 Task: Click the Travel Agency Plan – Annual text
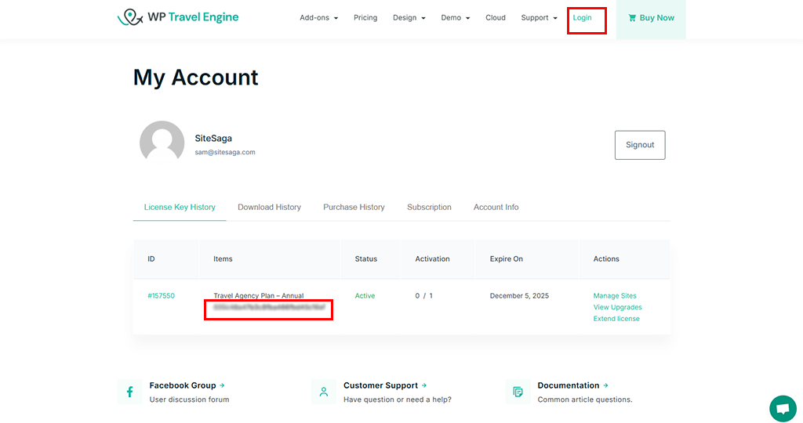click(x=259, y=295)
